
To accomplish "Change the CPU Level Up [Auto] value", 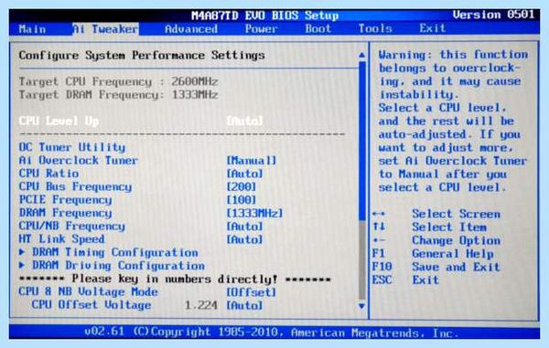I will point(244,121).
